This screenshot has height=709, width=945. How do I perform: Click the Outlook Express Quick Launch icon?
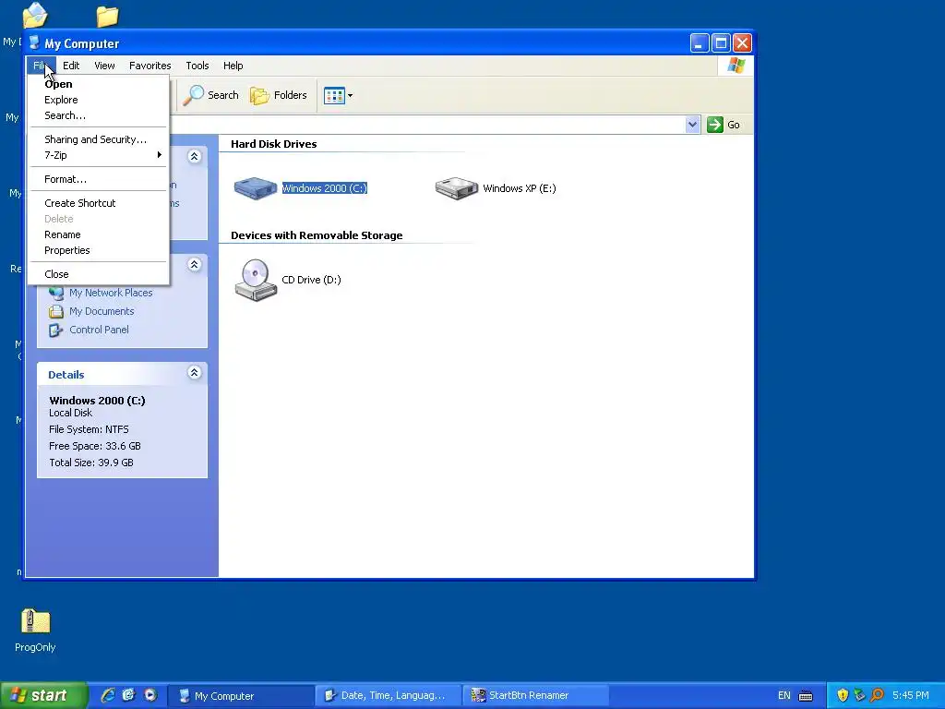[x=128, y=695]
